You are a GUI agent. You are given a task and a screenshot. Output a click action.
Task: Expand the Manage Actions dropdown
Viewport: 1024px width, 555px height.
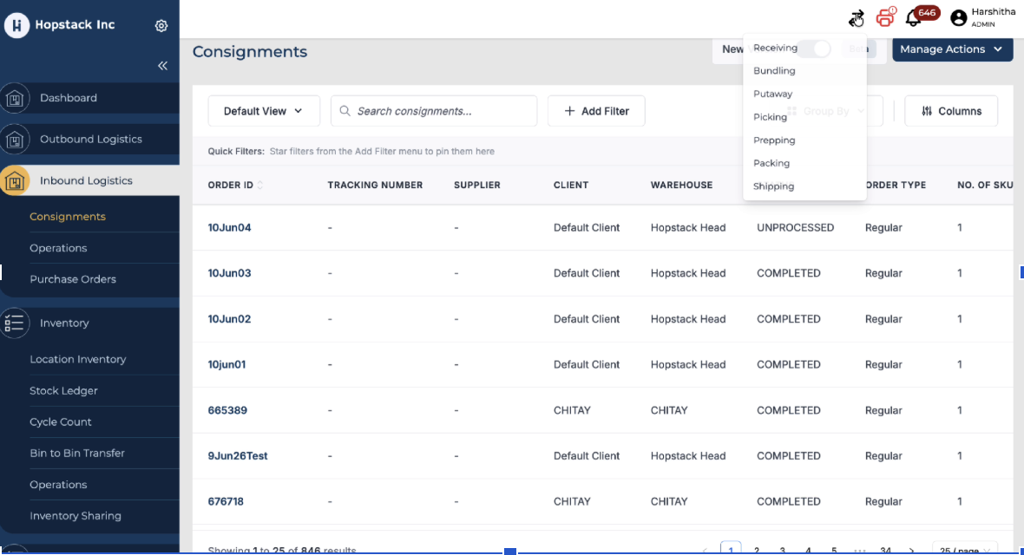coord(952,49)
